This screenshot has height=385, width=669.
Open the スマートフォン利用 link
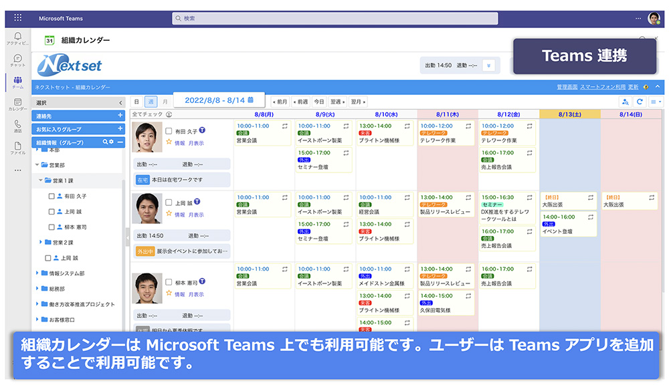point(602,87)
